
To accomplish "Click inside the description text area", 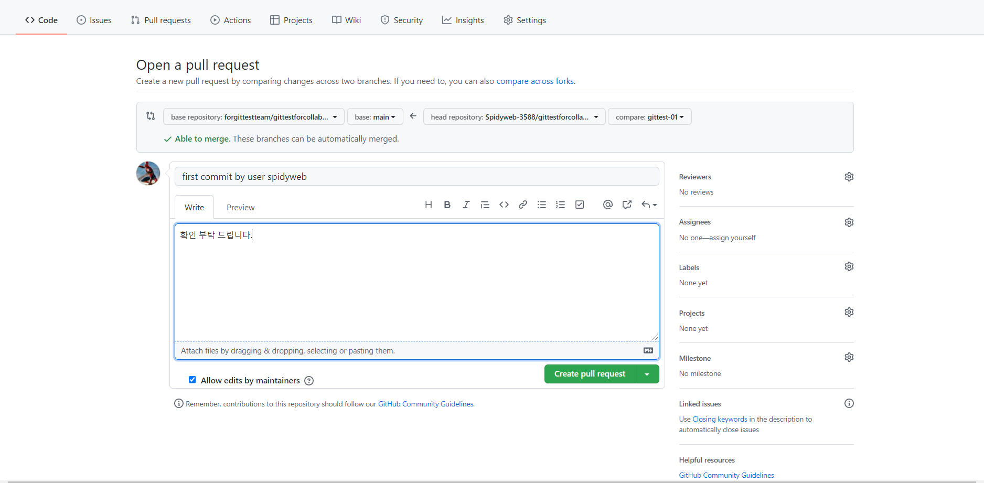I will click(417, 282).
